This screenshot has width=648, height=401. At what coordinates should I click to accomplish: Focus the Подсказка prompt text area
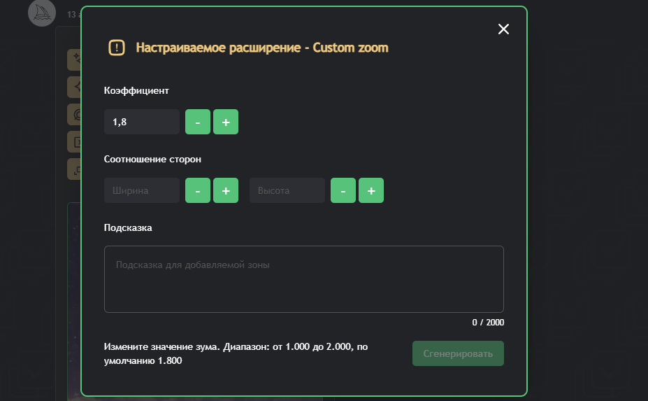303,279
